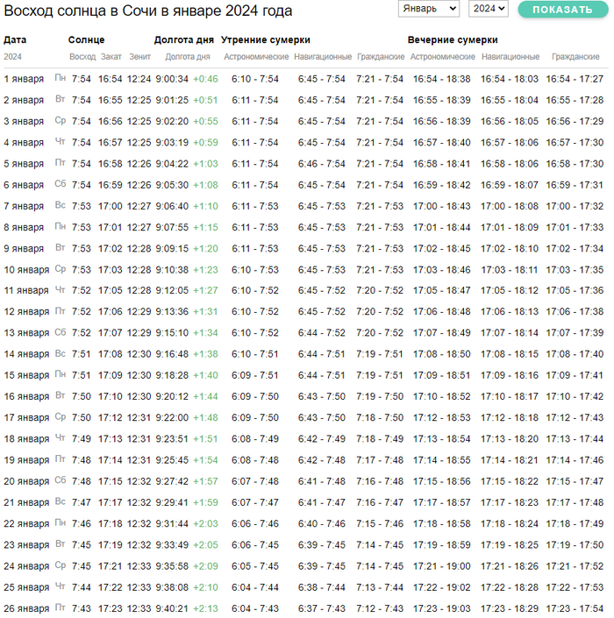Click evening astronomical twilight 17:03 - 18:46
The width and height of the screenshot is (614, 618).
pos(442,270)
